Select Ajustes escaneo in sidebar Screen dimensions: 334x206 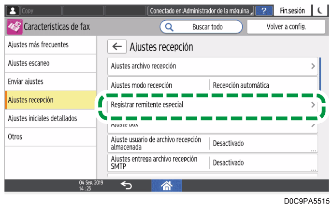coord(48,63)
